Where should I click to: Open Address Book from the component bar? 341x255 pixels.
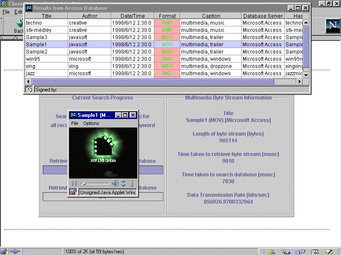315,252
